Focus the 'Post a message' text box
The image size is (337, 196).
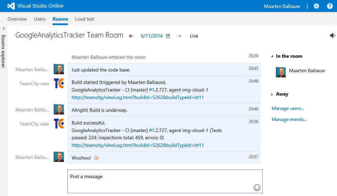click(165, 182)
